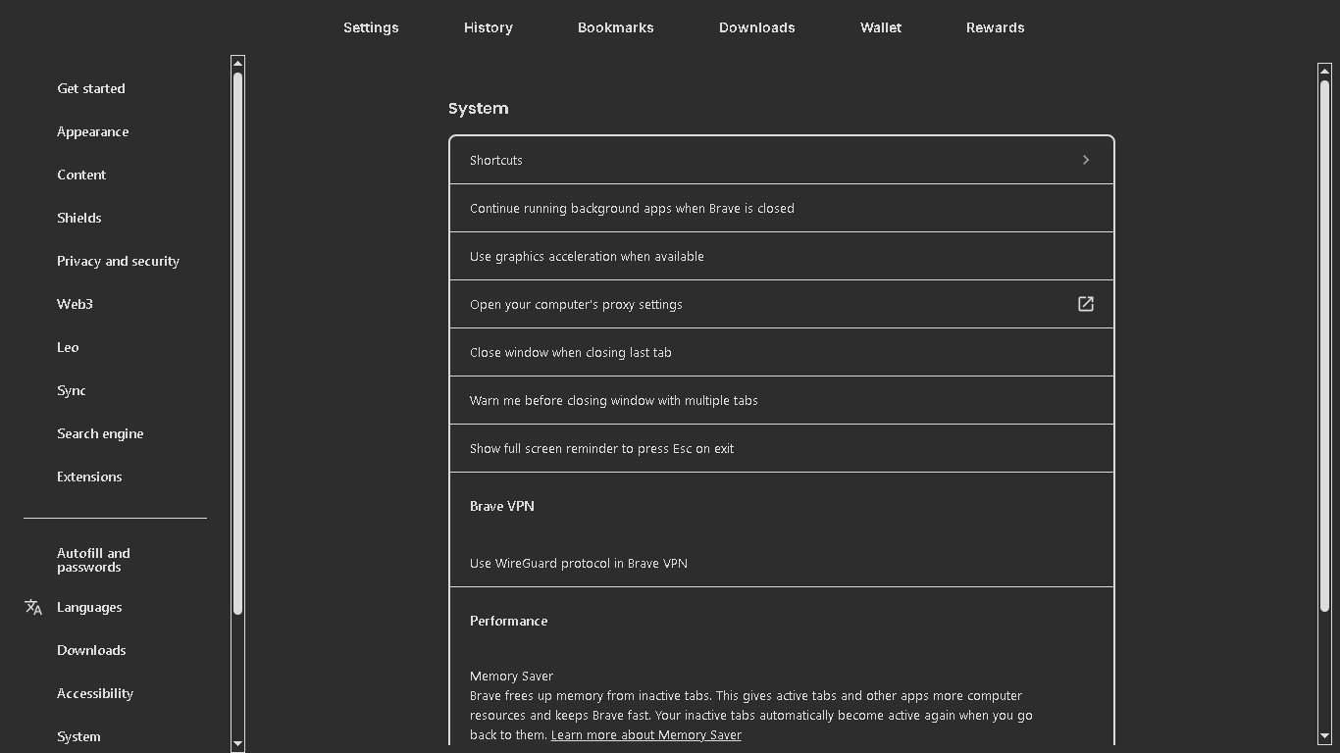Click the Languages translate icon in sidebar
The height and width of the screenshot is (753, 1340).
tap(33, 607)
